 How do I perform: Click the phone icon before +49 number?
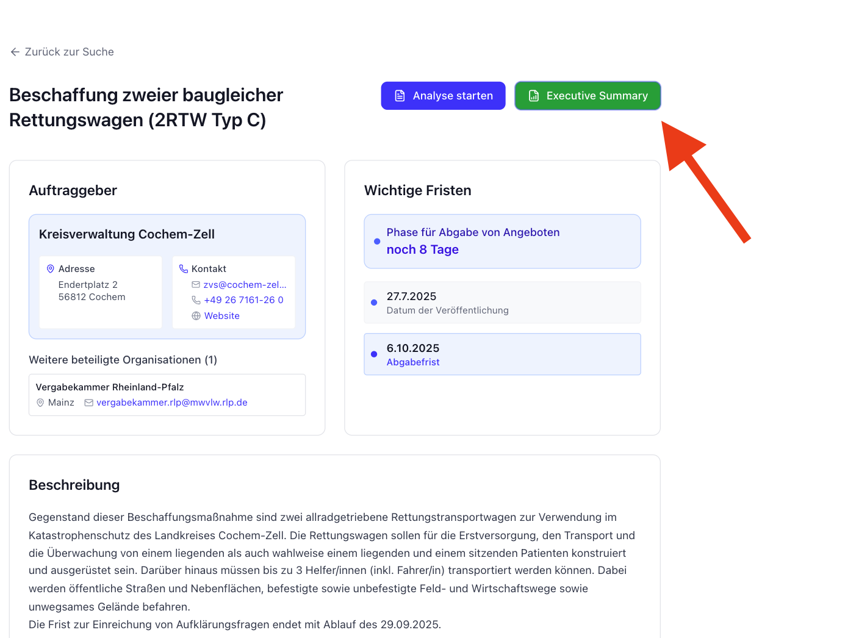(x=196, y=300)
